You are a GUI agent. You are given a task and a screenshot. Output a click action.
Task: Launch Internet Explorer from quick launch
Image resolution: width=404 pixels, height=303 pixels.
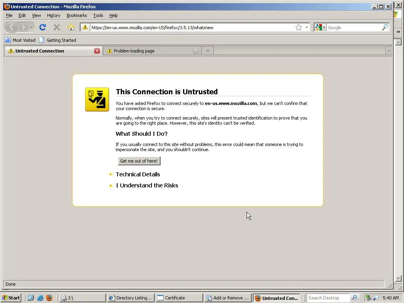(x=40, y=298)
